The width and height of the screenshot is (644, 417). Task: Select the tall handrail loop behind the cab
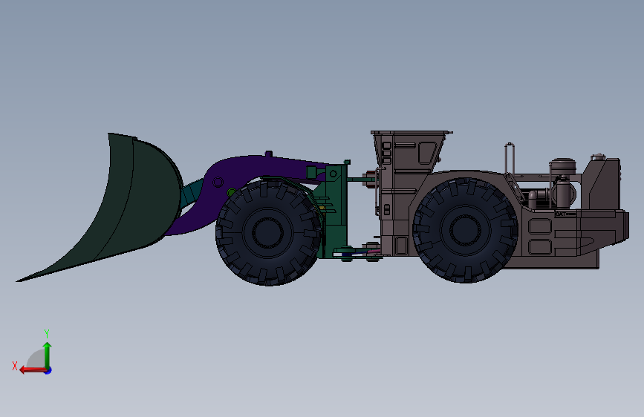(510, 158)
